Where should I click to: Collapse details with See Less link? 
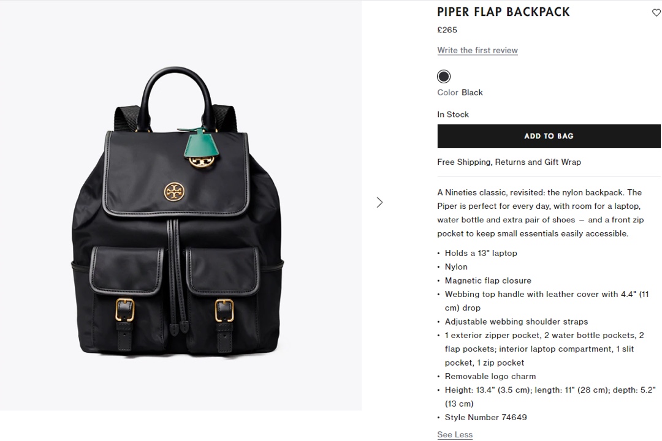(x=455, y=434)
